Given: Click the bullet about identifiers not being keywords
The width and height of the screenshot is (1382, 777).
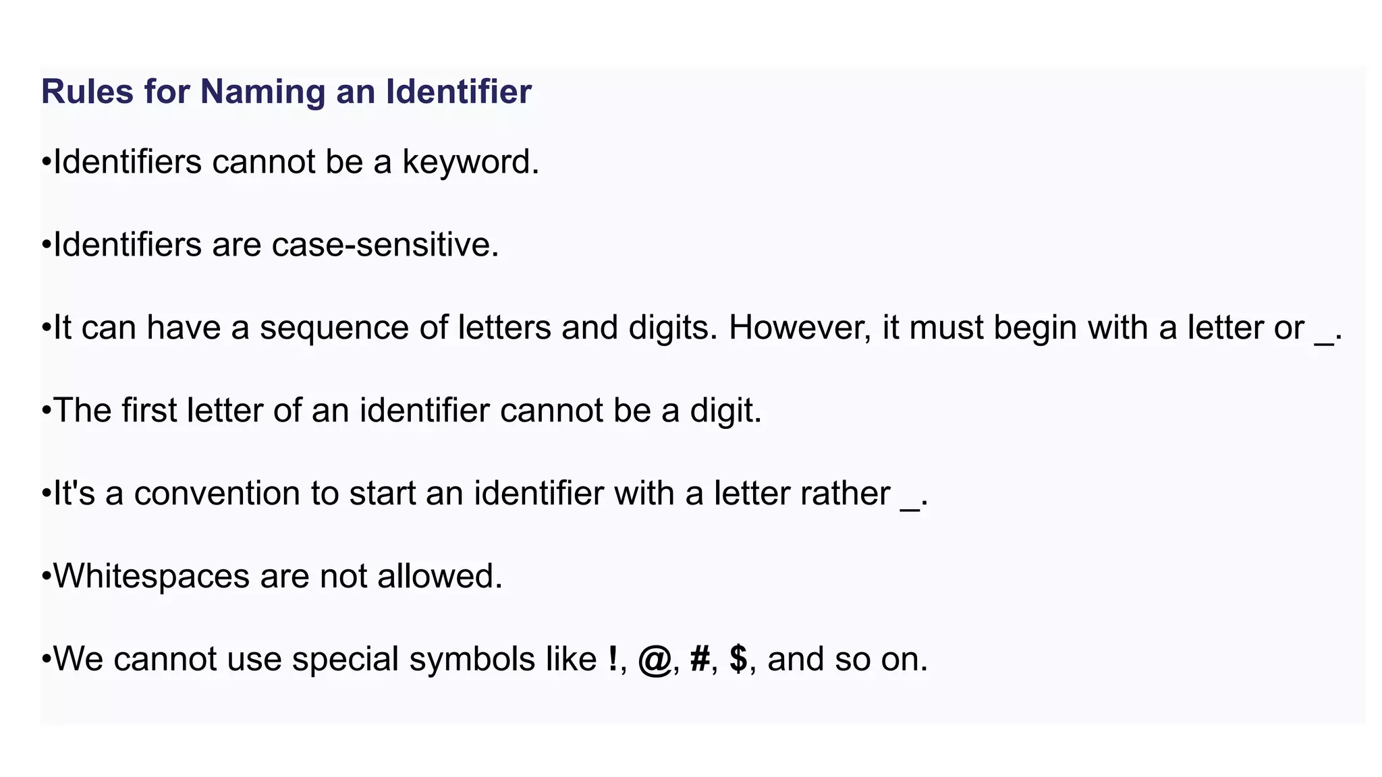Looking at the screenshot, I should click(290, 163).
